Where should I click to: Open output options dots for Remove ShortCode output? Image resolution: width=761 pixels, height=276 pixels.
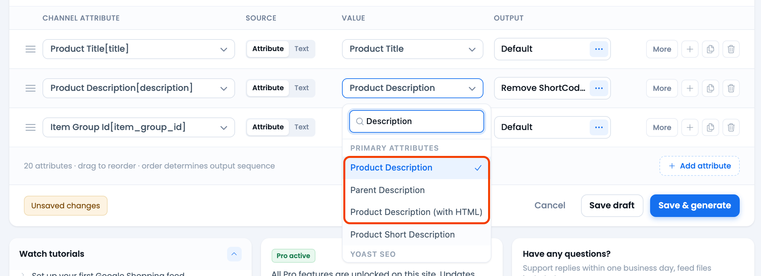coord(599,88)
